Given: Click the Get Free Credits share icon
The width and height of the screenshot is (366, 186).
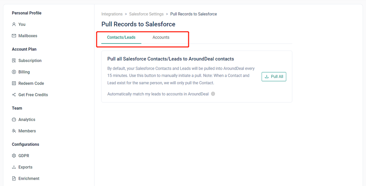Looking at the screenshot, I should (x=14, y=95).
